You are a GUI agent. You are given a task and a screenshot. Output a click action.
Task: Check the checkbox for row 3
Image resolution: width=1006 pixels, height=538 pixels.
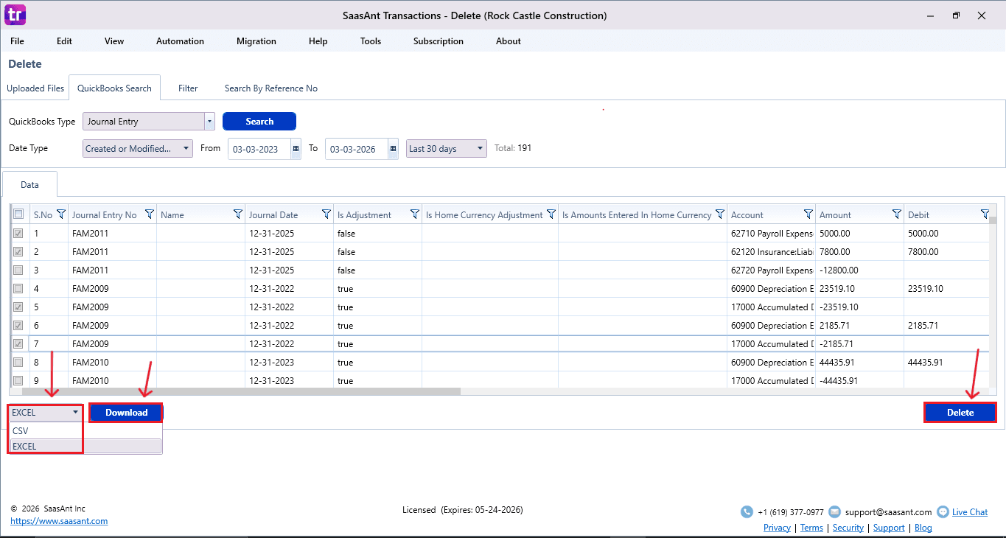click(18, 270)
